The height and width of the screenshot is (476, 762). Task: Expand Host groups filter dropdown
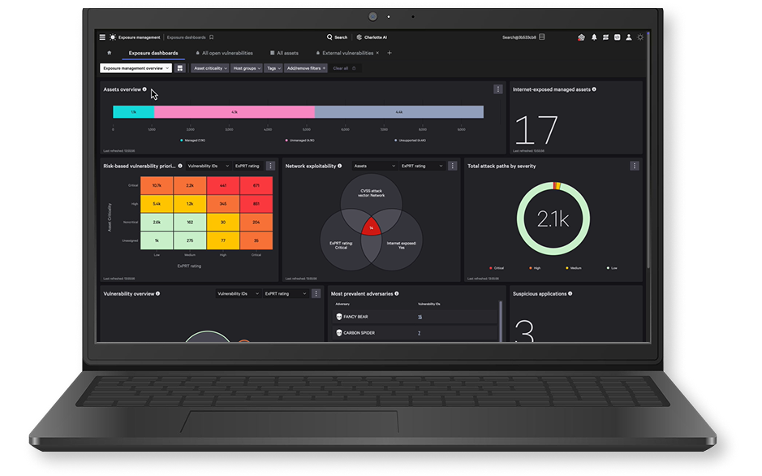pos(246,68)
